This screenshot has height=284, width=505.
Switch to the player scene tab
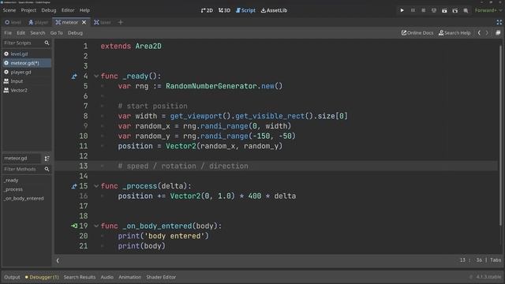coord(39,22)
